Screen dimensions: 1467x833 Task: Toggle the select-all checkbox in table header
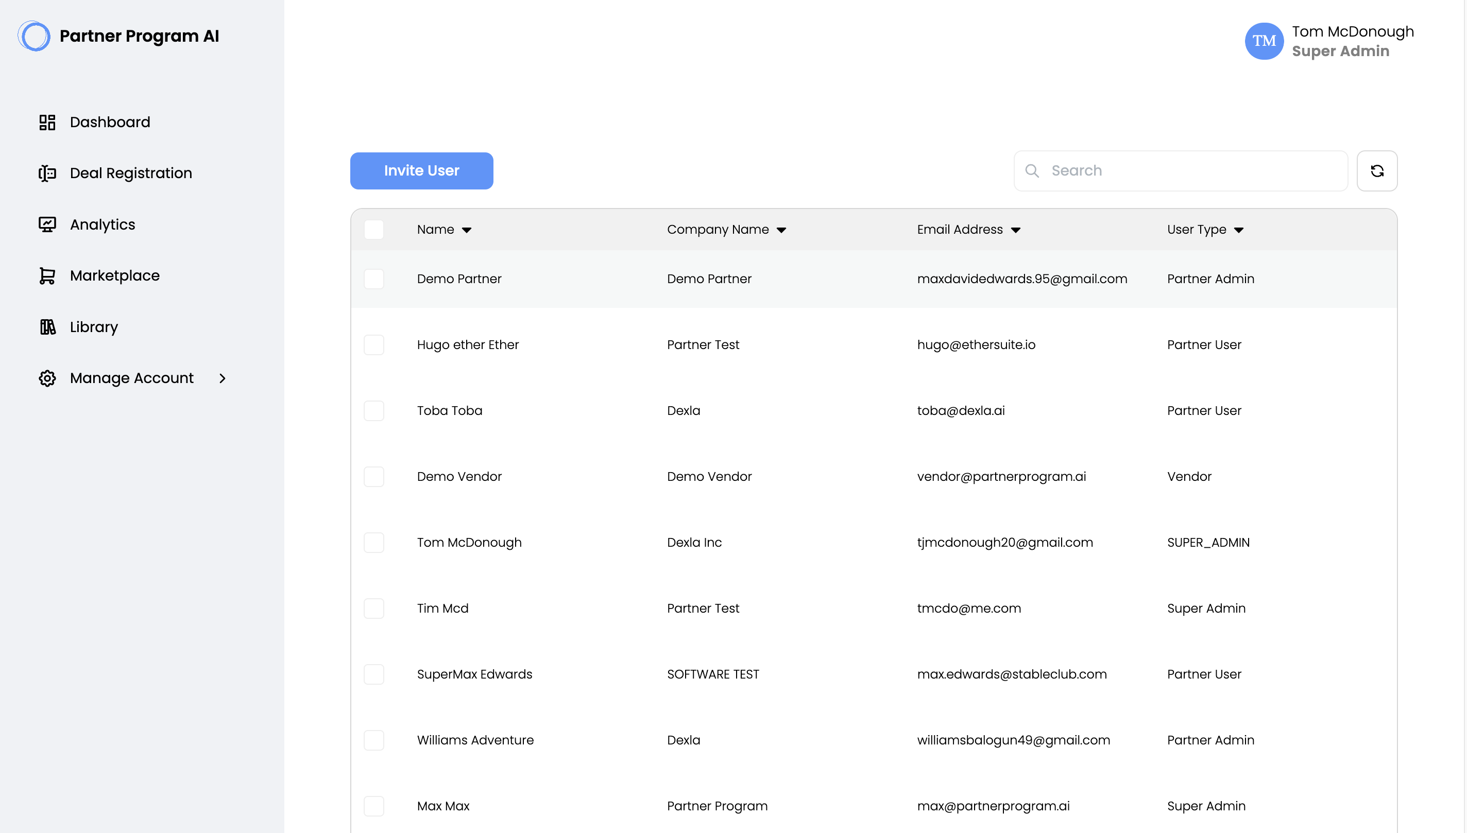(374, 230)
